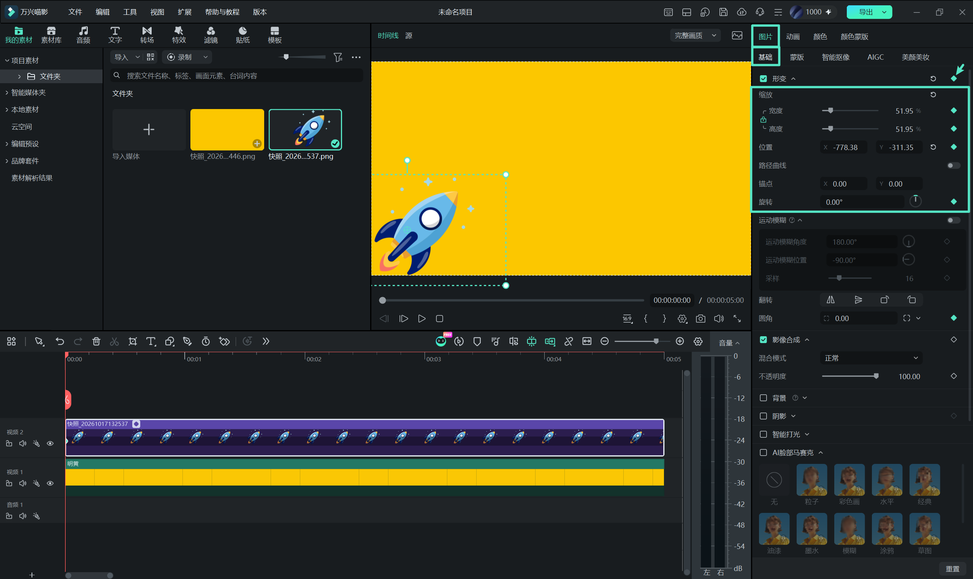Screen dimensions: 973x579
Task: Click the 导入媒体 import media tile
Action: coord(149,130)
